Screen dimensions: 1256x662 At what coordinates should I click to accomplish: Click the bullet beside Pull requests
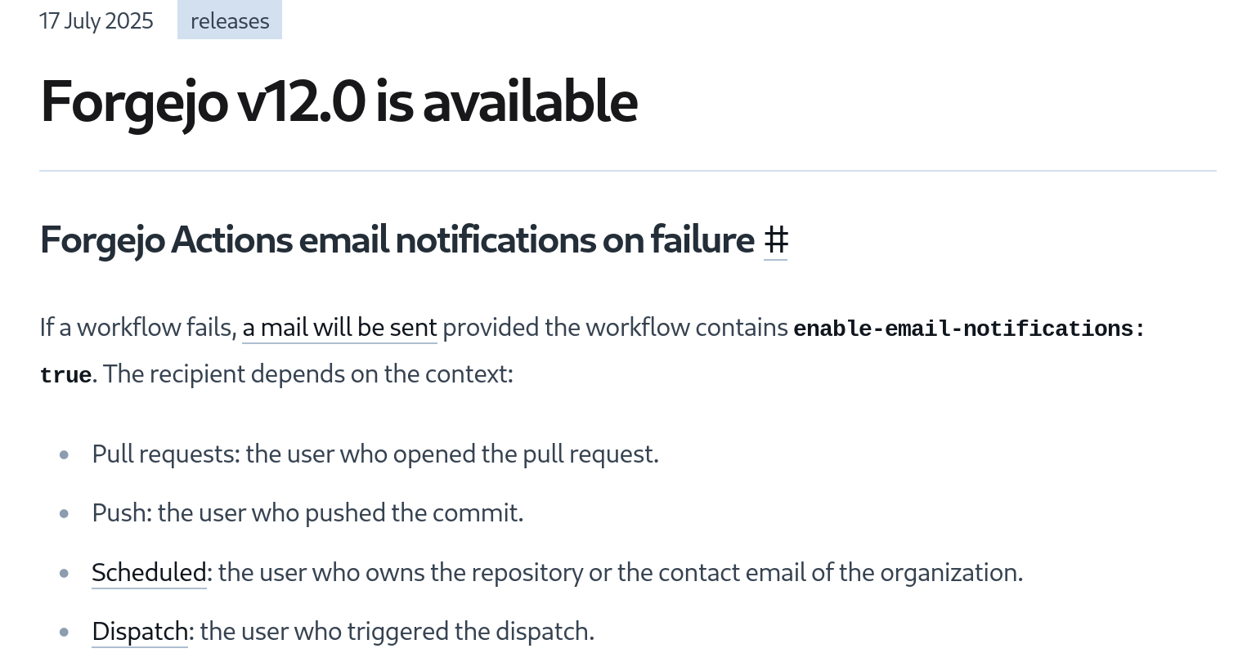(x=65, y=455)
